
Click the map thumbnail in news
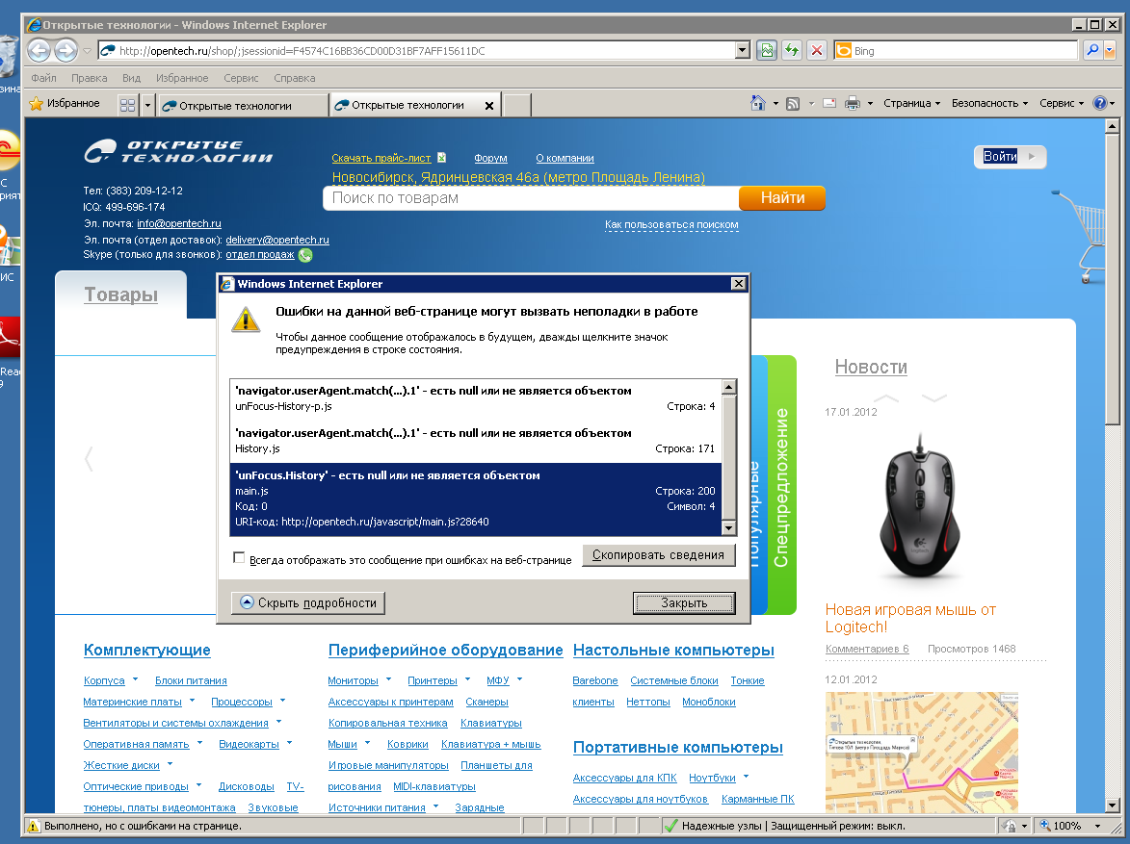tap(922, 752)
